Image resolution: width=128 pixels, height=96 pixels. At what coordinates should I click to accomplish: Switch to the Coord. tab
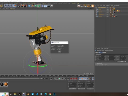[101, 53]
